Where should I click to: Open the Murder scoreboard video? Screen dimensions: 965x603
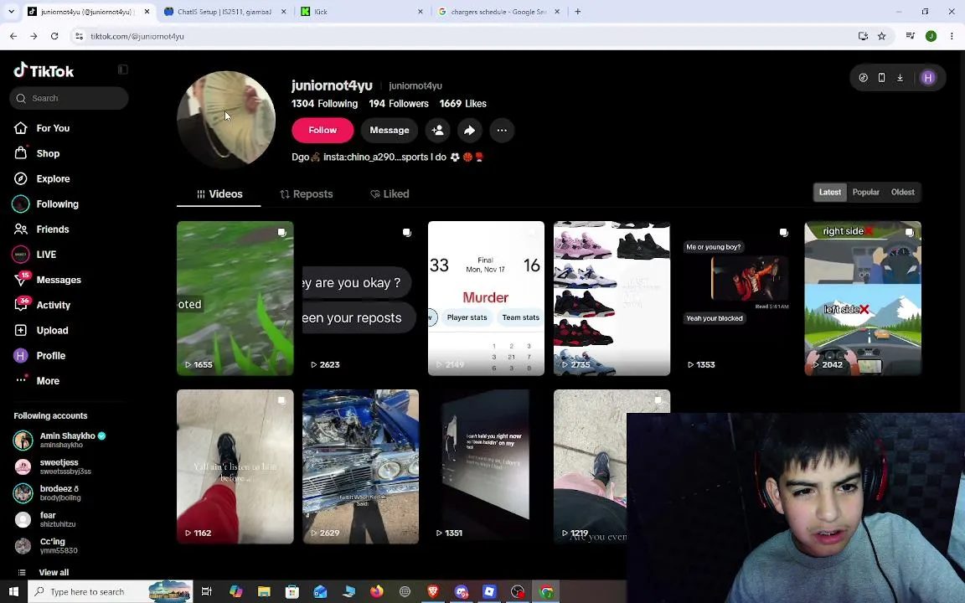click(486, 298)
